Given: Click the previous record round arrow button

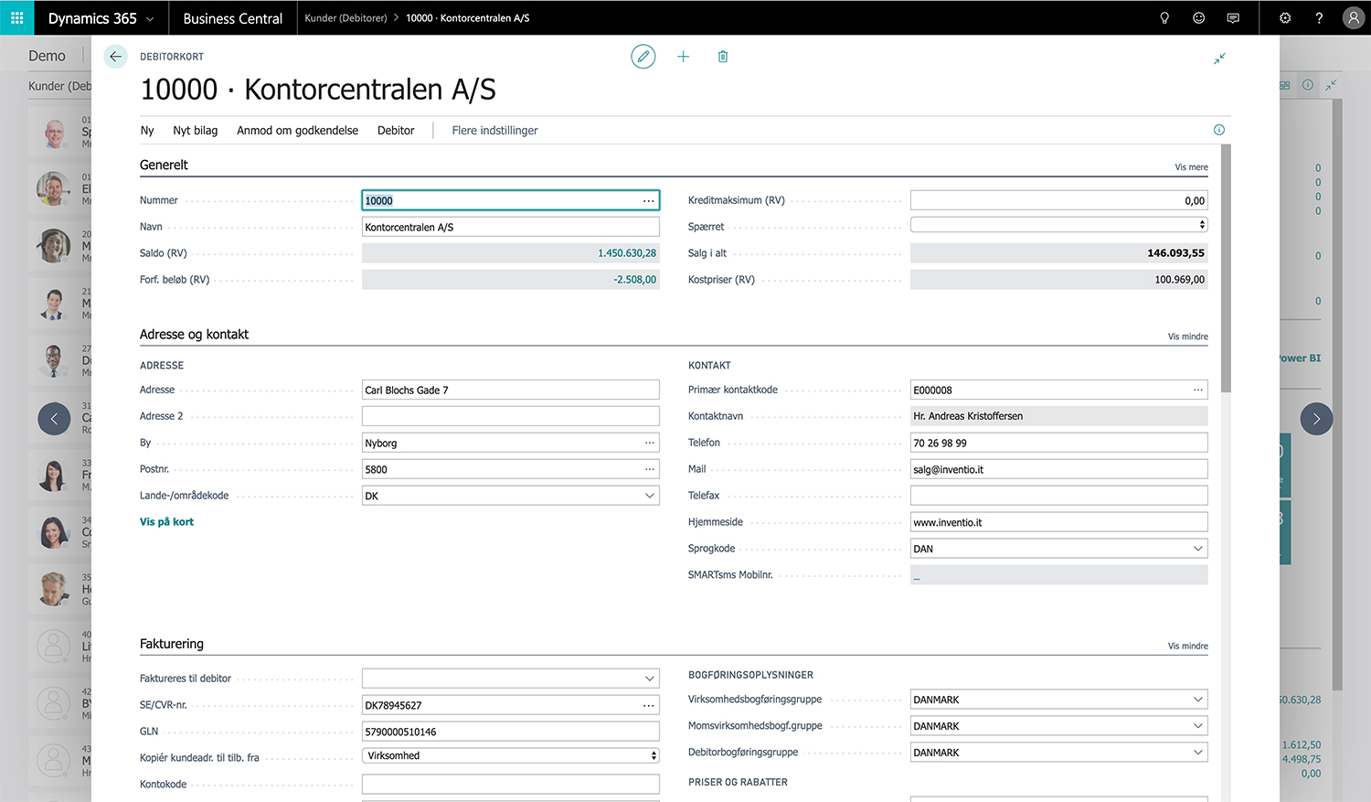Looking at the screenshot, I should tap(54, 419).
